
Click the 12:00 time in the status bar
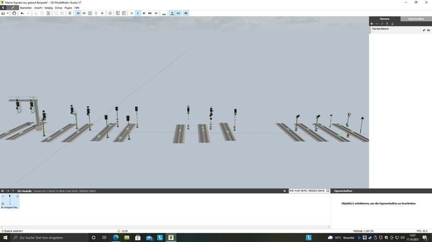(124, 231)
